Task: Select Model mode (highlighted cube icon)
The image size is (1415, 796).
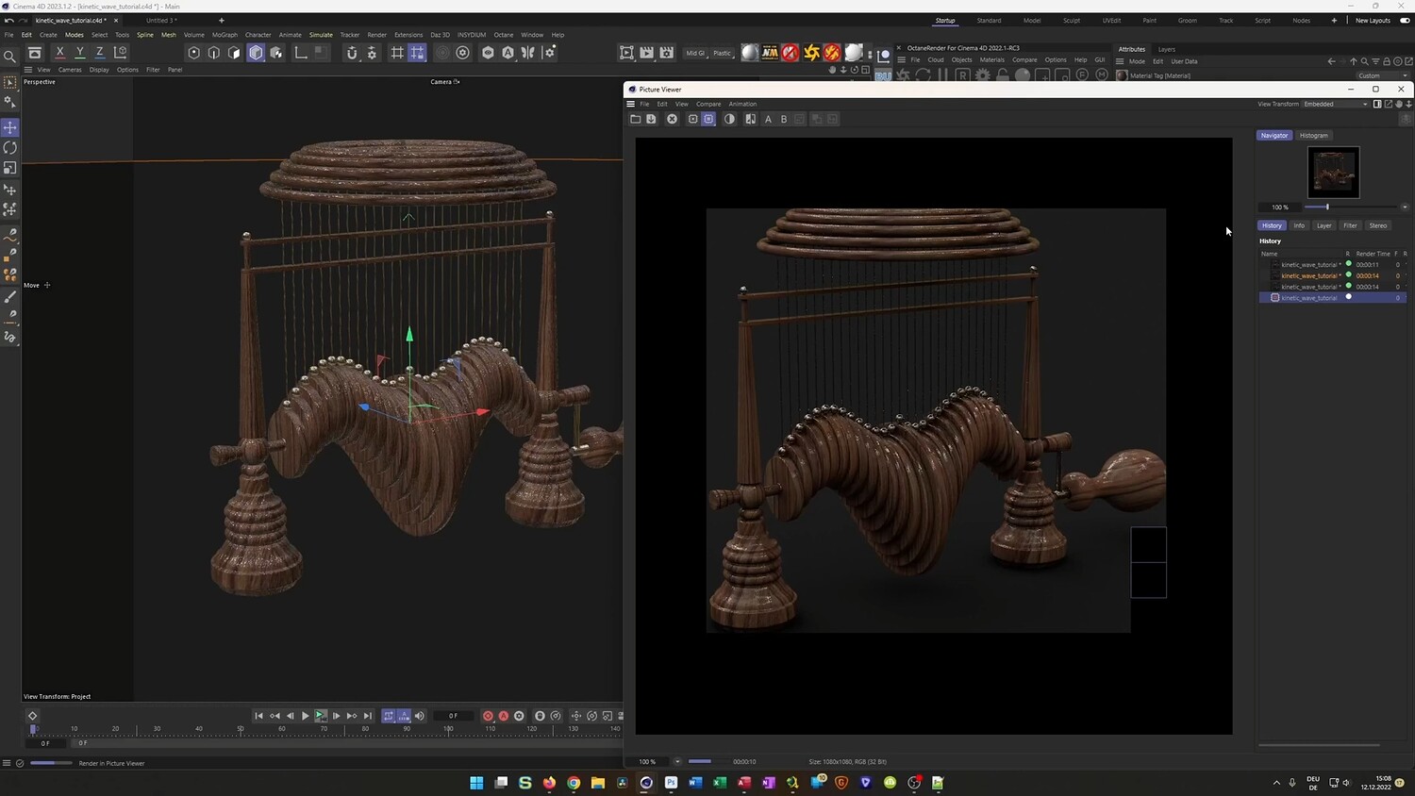Action: [256, 53]
